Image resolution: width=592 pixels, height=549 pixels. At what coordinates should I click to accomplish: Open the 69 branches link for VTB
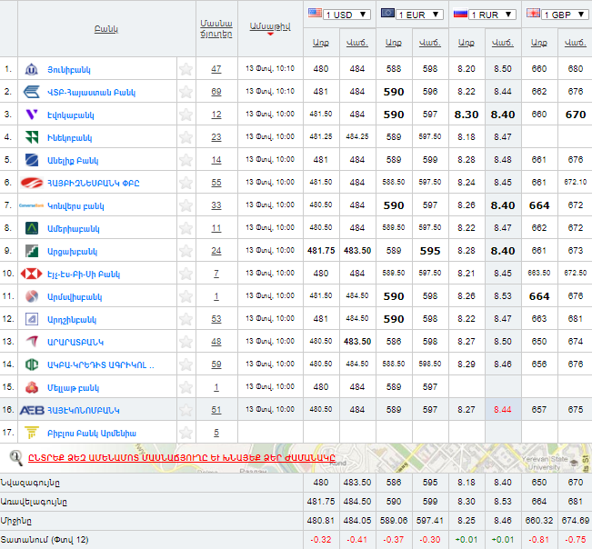click(x=216, y=92)
